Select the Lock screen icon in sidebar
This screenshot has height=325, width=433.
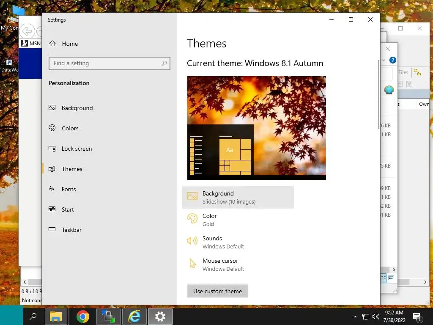pyautogui.click(x=52, y=149)
